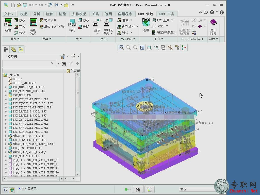Toggle the Display style (AB) filter icon
This screenshot has height=195, width=260.
pos(156,48)
